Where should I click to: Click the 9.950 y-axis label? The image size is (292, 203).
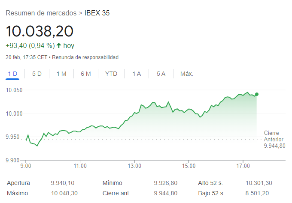12,137
